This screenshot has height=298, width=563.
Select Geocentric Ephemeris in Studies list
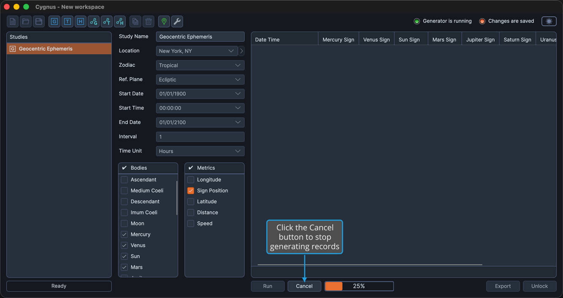[x=59, y=49]
